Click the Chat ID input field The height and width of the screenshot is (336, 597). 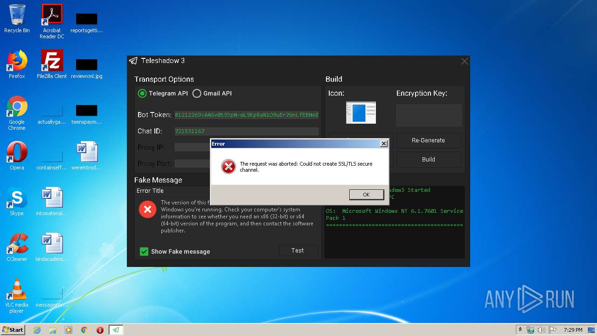pos(247,131)
